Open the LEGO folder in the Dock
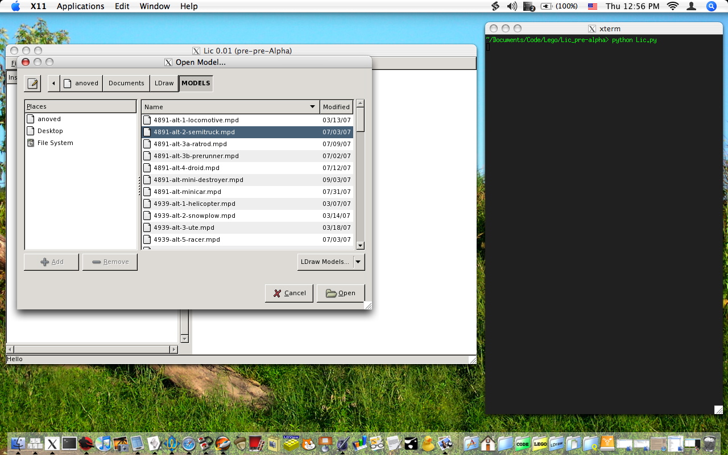This screenshot has width=728, height=455. (539, 442)
